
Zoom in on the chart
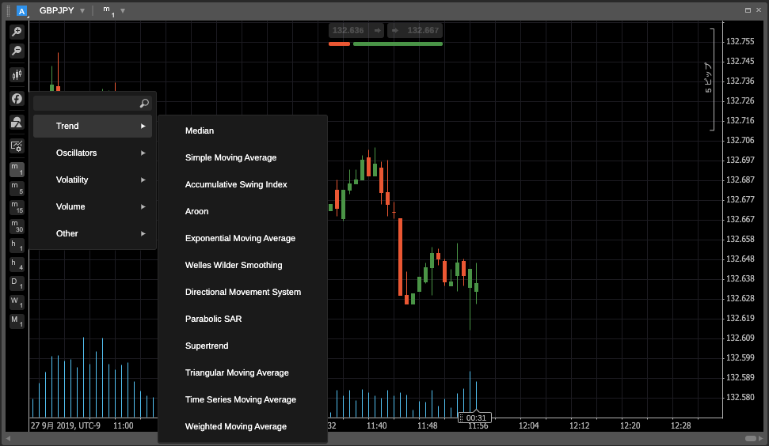tap(17, 32)
